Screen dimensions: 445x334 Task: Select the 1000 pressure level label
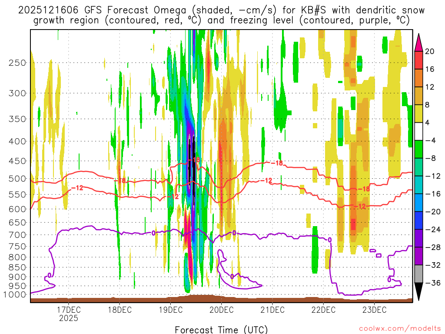click(x=16, y=294)
